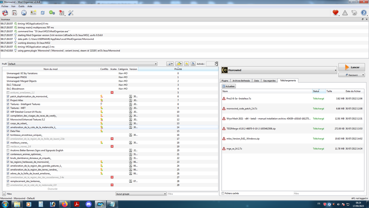Open the Fichier menu
Screen dimensions: 369x208
click(x=5, y=6)
